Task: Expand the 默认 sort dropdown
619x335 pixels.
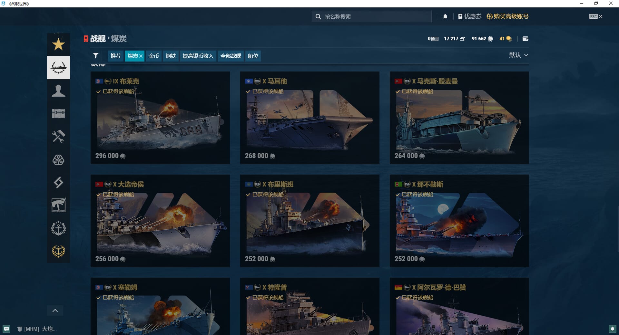Action: pos(518,55)
